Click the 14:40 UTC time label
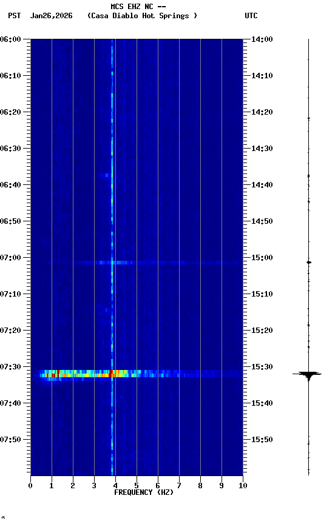 coord(262,185)
